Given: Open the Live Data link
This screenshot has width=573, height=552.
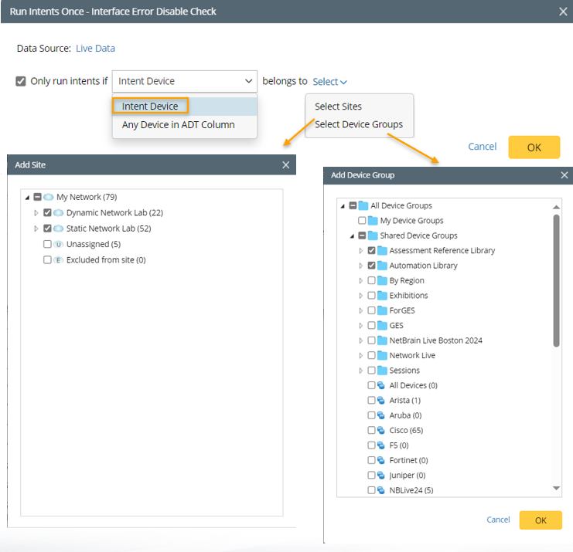Looking at the screenshot, I should [95, 48].
